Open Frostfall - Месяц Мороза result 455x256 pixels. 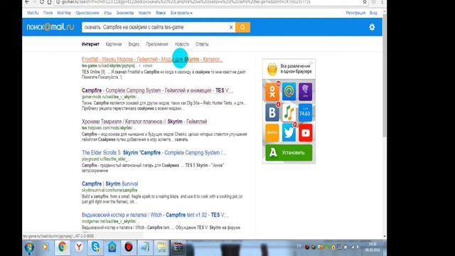click(152, 59)
